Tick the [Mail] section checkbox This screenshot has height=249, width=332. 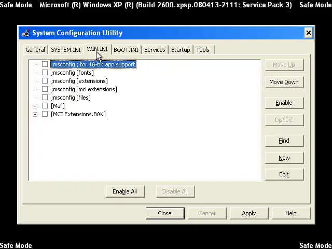[45, 105]
